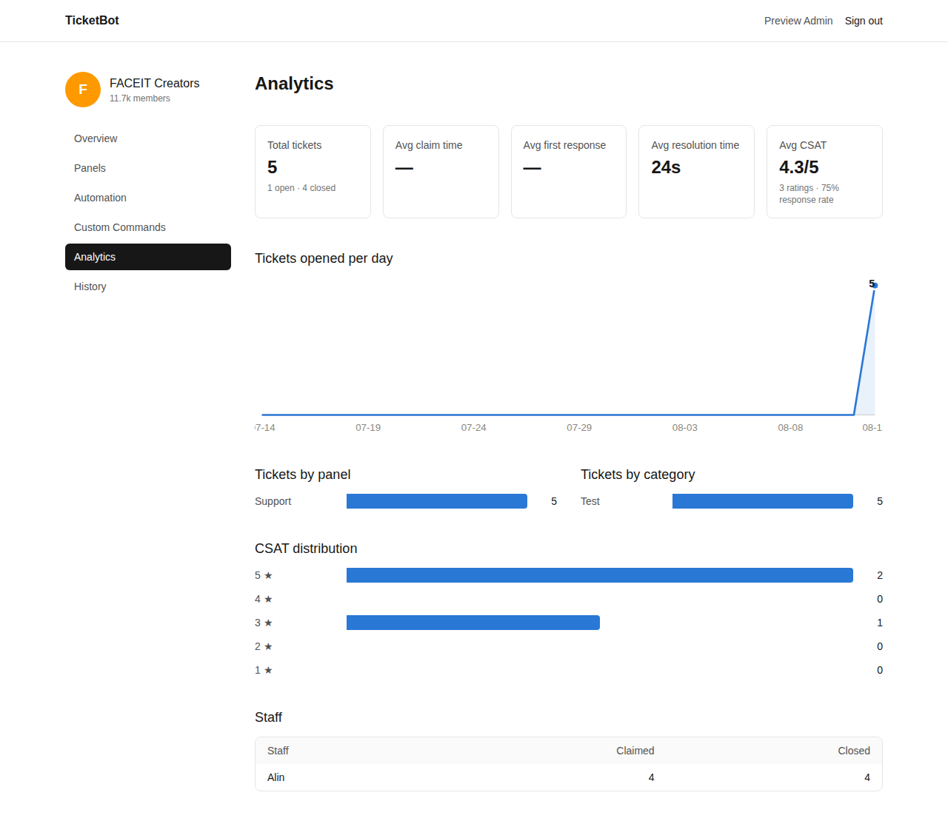Click the Avg resolution time 24s value
948x821 pixels.
[x=666, y=167]
